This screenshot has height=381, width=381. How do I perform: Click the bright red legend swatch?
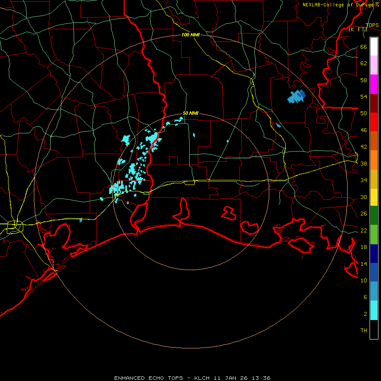tap(374, 122)
